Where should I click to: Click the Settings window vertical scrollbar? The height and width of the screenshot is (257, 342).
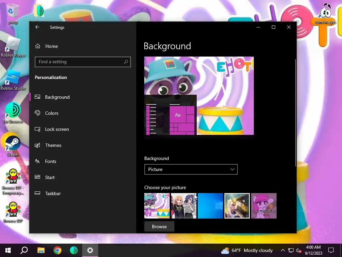point(296,112)
